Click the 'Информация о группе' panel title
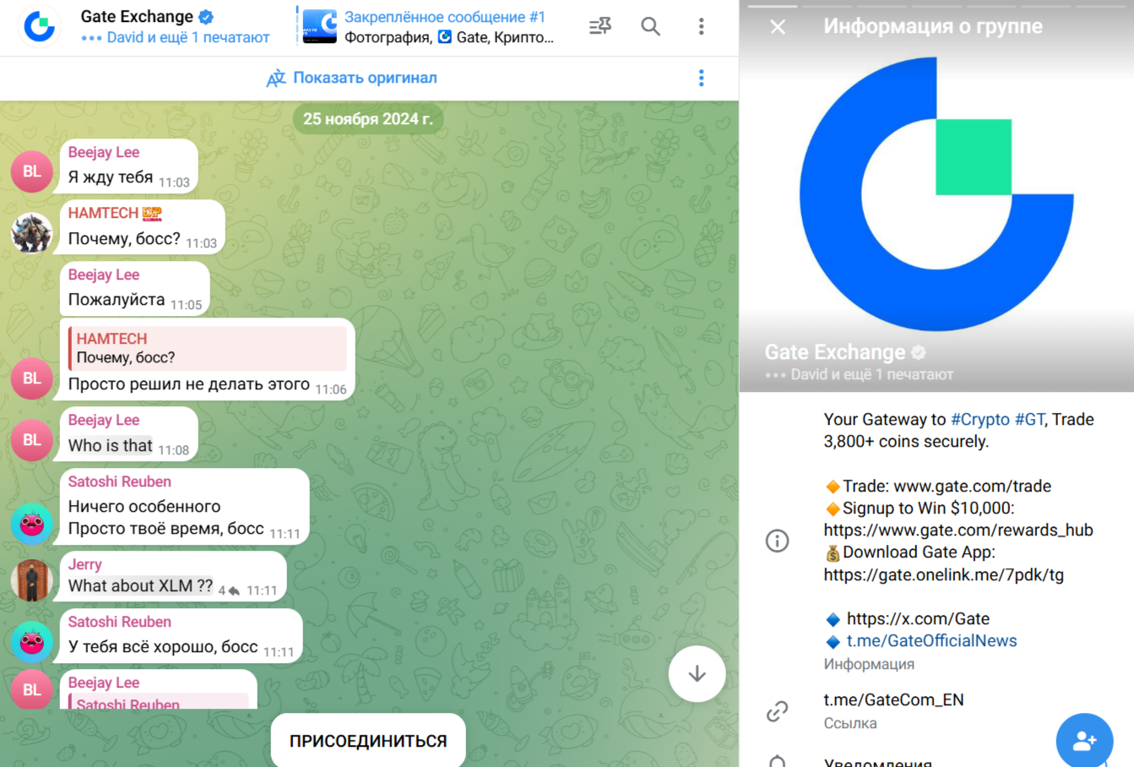This screenshot has height=767, width=1134. pos(933,26)
